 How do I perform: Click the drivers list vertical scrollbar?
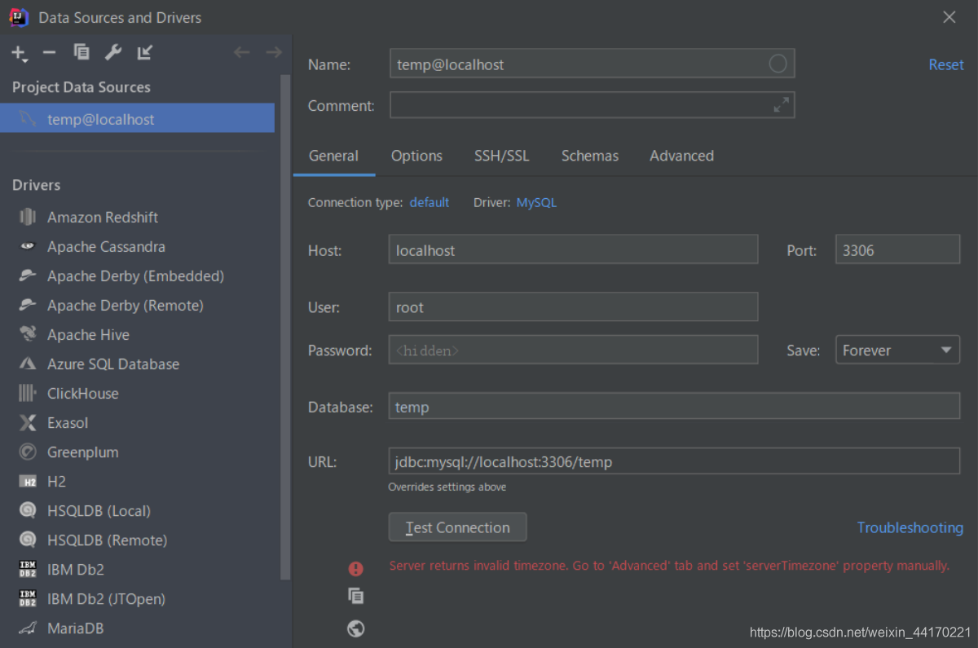point(285,326)
